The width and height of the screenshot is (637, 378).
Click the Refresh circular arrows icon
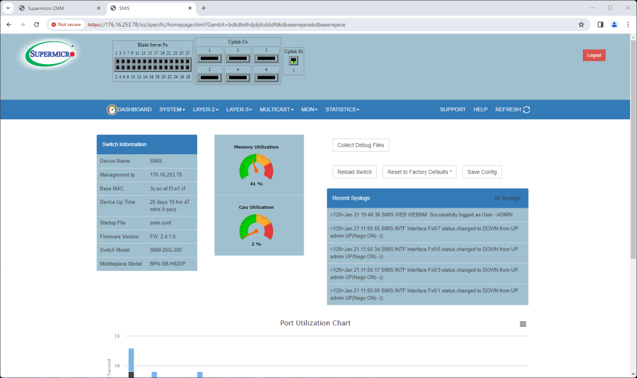pyautogui.click(x=526, y=109)
